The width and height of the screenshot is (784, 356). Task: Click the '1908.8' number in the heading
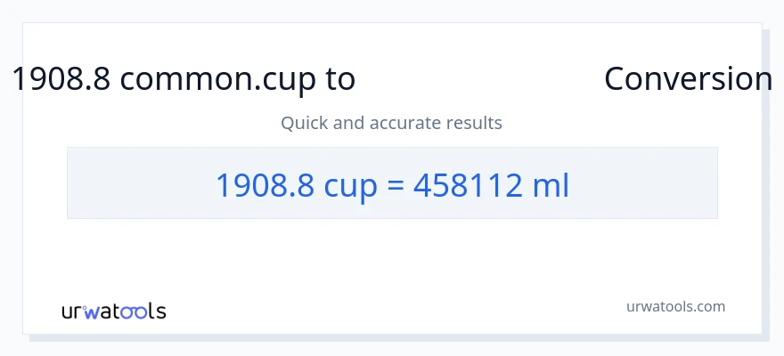[x=61, y=79]
